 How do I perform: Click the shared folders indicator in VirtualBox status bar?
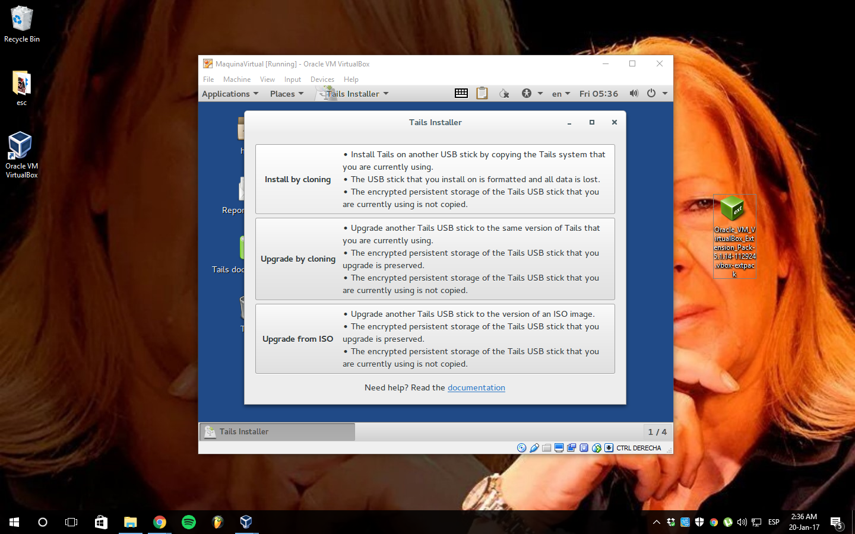click(x=547, y=448)
